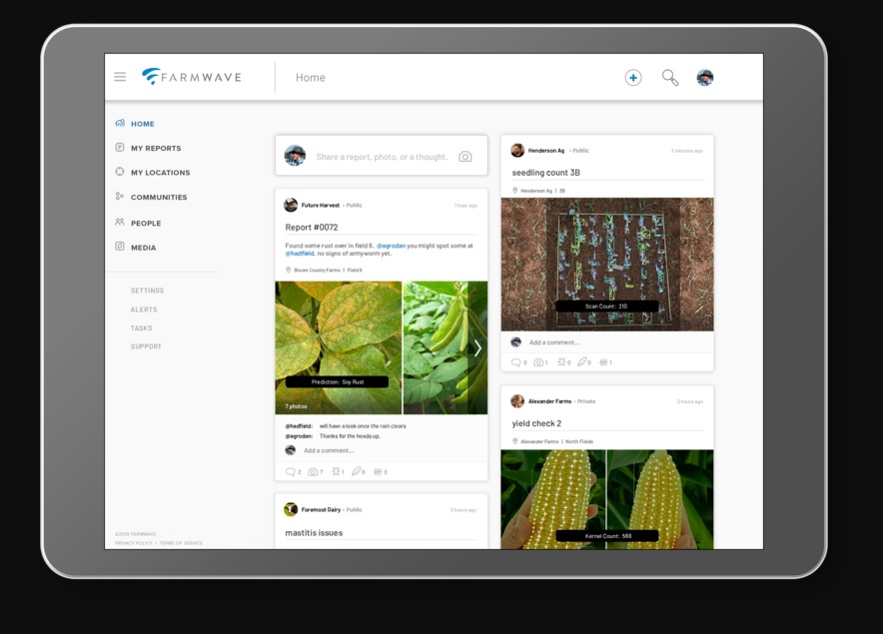Click the grid count icon under seedling count 3B

[601, 362]
